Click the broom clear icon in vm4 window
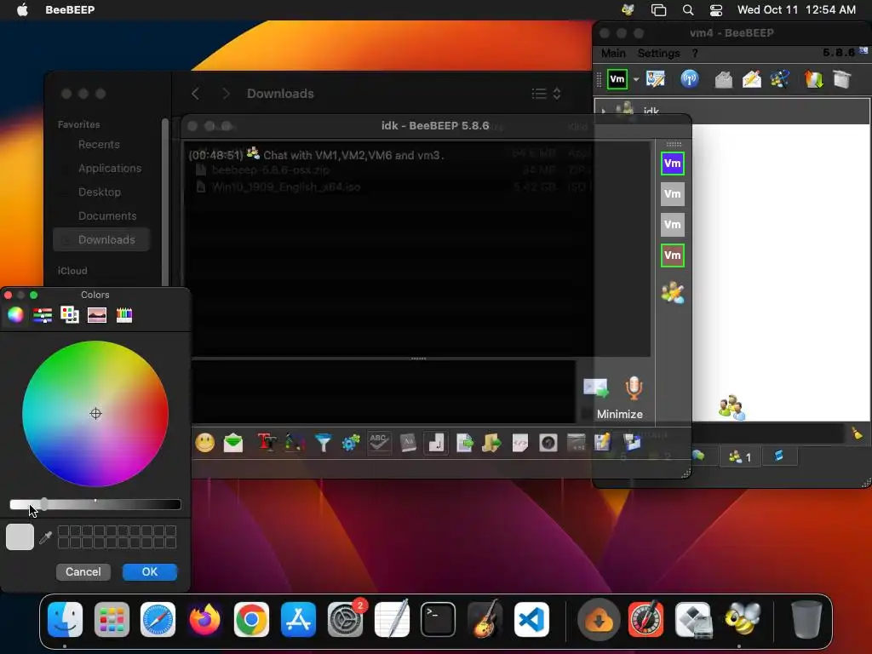Viewport: 872px width, 654px height. (x=857, y=433)
